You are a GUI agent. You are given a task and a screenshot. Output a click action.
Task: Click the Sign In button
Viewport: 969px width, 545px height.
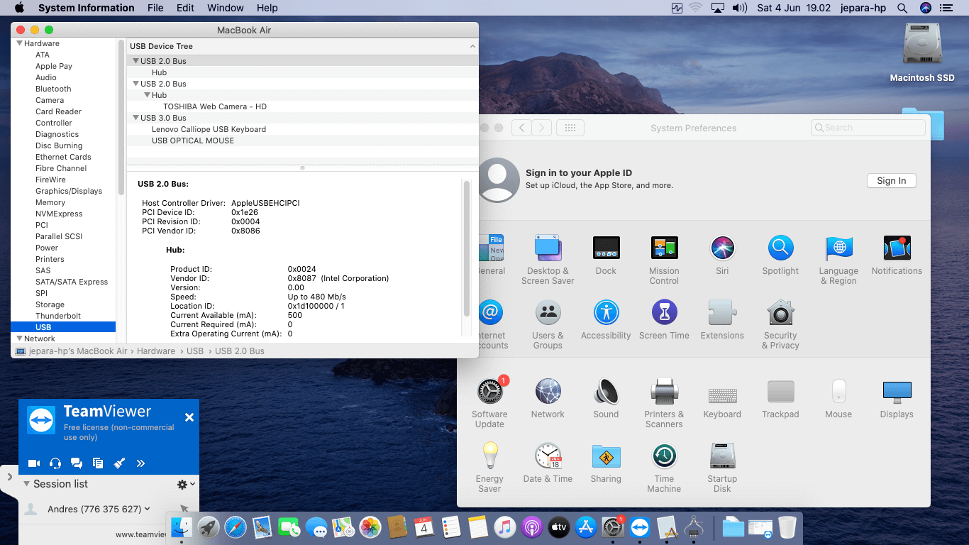(x=891, y=181)
